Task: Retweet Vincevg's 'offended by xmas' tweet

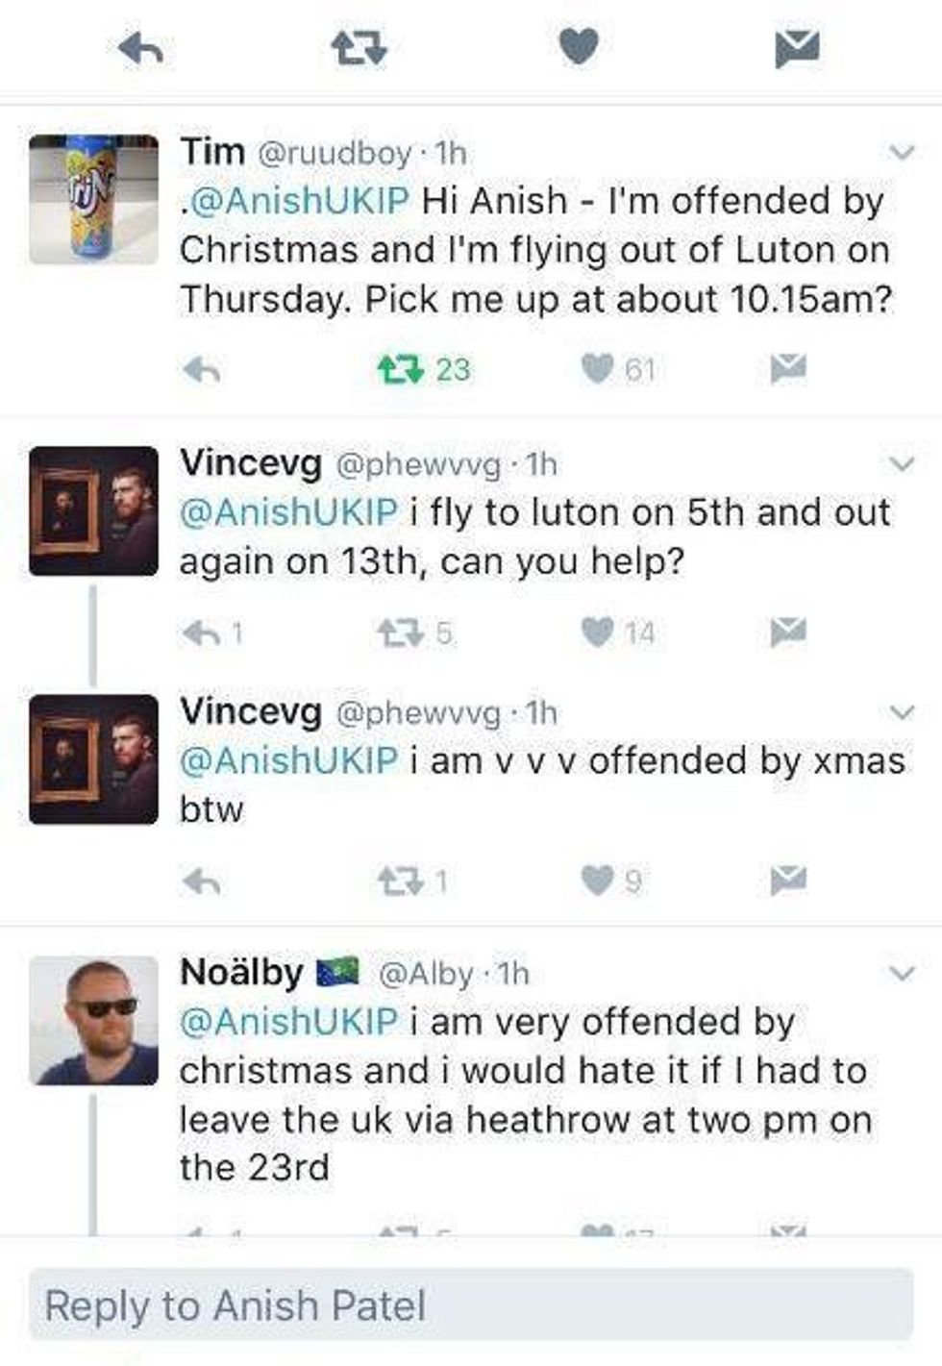Action: pyautogui.click(x=399, y=881)
